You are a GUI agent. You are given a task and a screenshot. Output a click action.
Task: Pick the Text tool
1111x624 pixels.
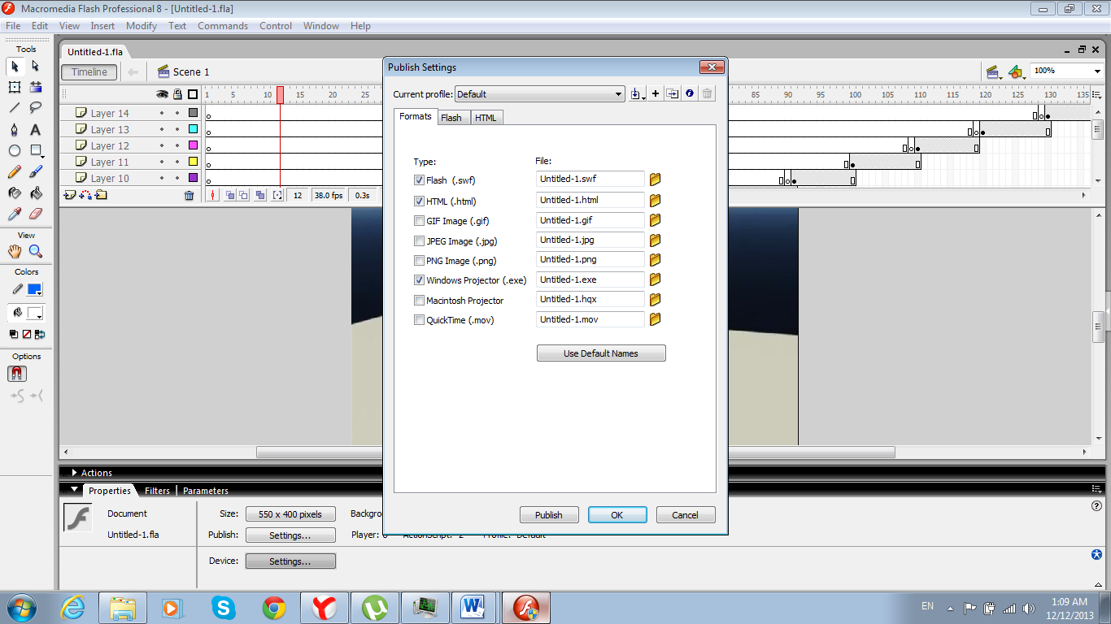point(36,129)
